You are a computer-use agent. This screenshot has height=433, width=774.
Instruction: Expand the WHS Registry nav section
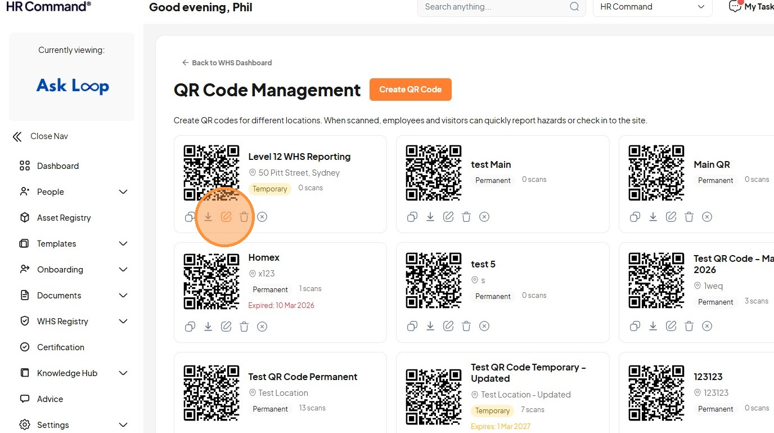click(123, 322)
